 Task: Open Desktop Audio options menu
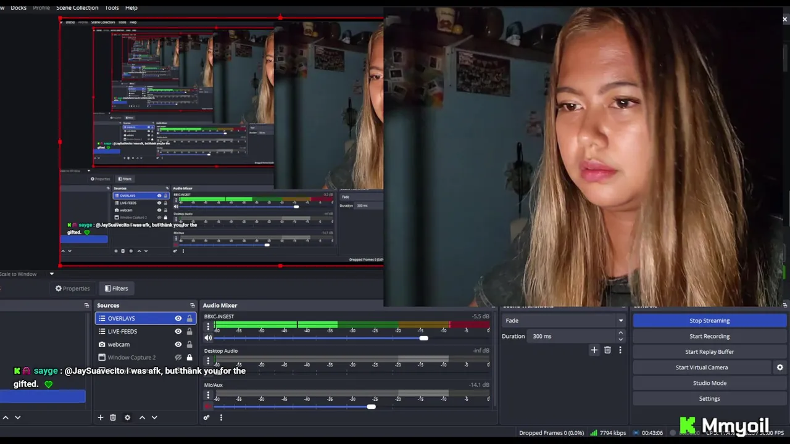tap(208, 361)
